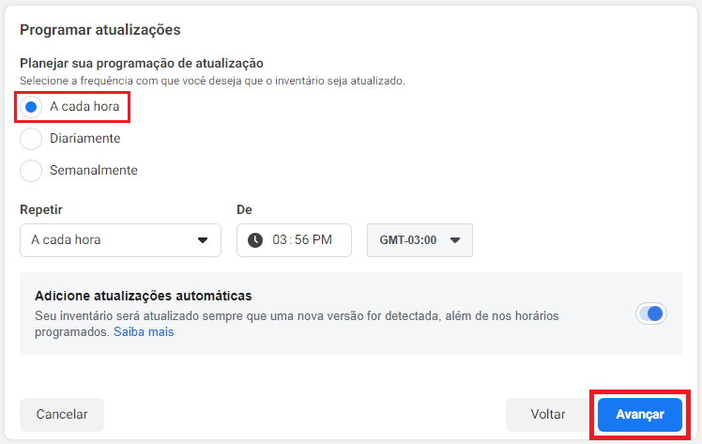The height and width of the screenshot is (444, 702).
Task: Click the clock icon in the time field
Action: (255, 240)
